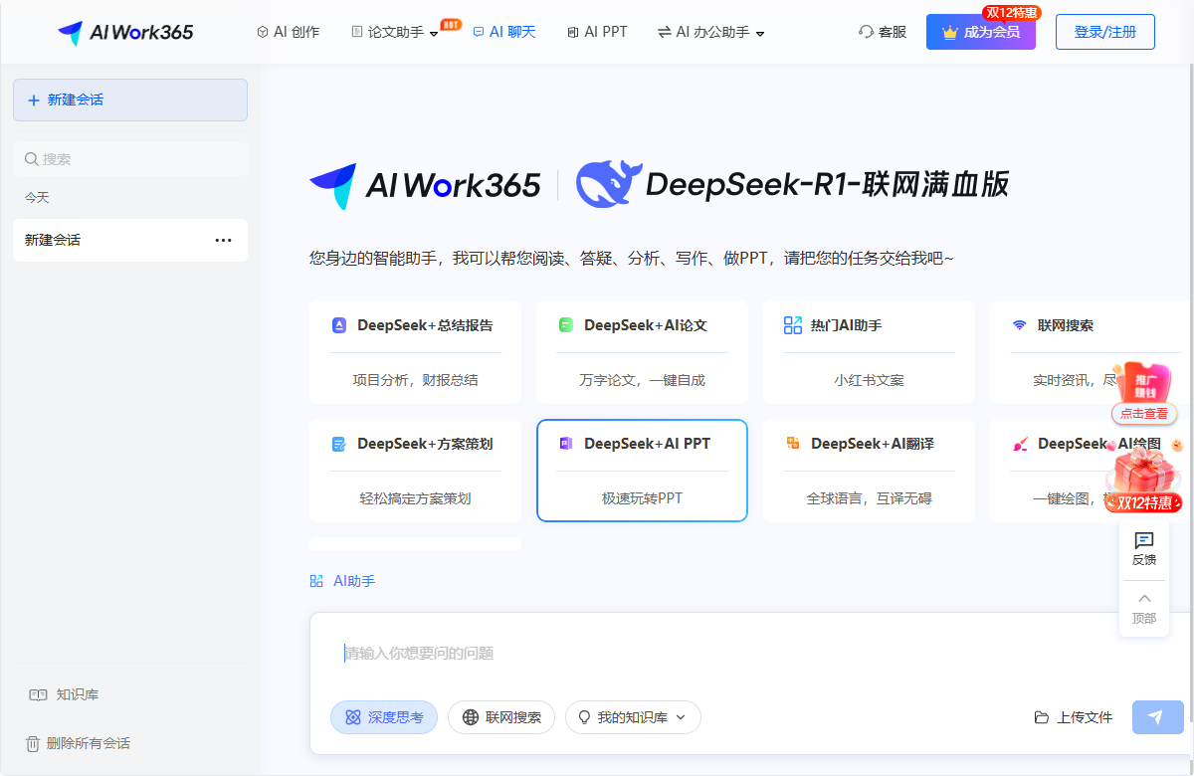Image resolution: width=1194 pixels, height=776 pixels.
Task: Click the AI助手 link above the input
Action: [342, 581]
